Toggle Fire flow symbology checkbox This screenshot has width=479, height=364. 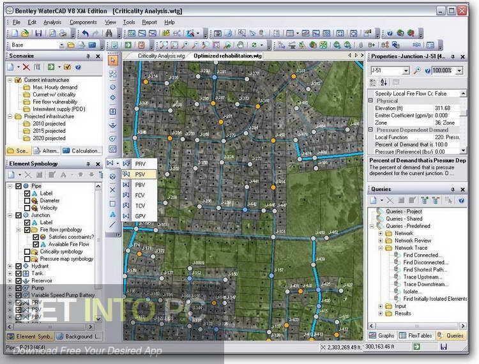click(27, 230)
